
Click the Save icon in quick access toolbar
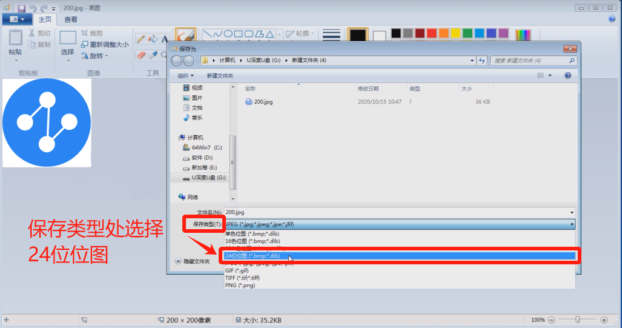click(x=21, y=8)
